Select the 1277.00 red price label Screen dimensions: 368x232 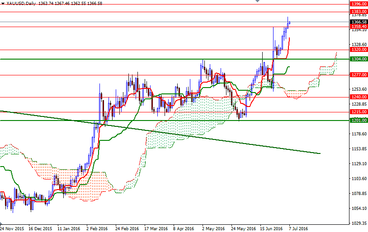[359, 75]
